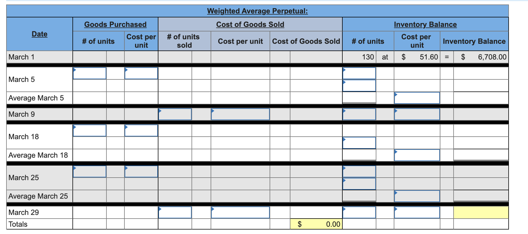Click the Totals row label
528x234 pixels.
18,224
